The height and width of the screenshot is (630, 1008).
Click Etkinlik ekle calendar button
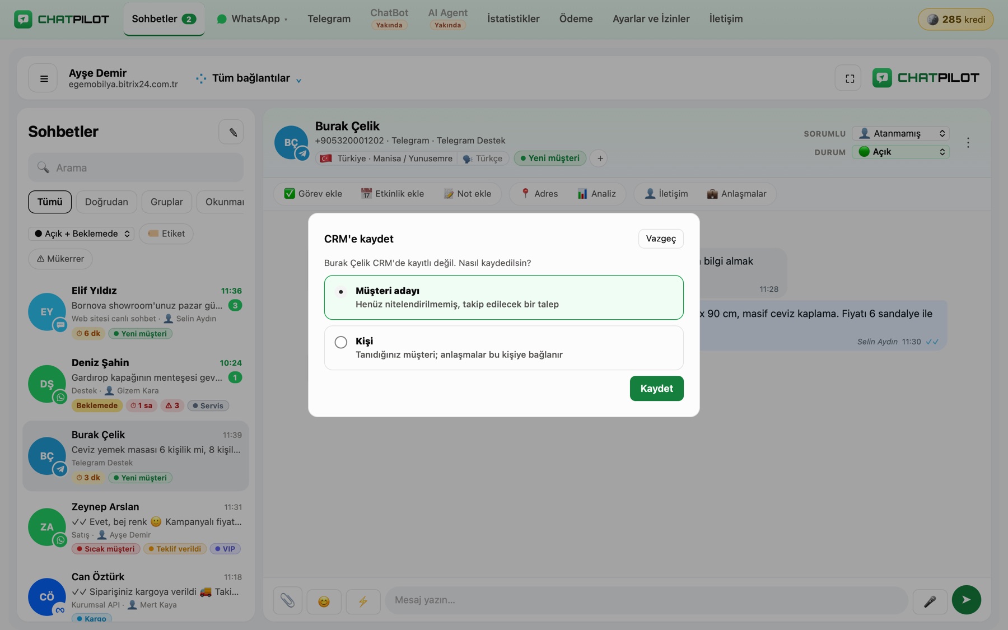(393, 194)
